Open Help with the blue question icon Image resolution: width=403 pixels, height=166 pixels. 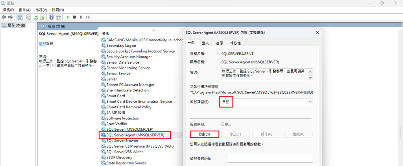[52, 17]
